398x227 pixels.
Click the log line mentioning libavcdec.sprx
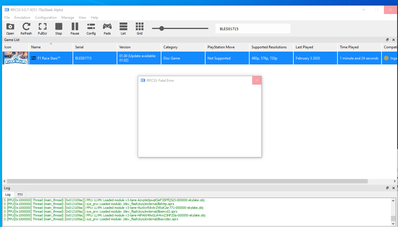point(91,219)
